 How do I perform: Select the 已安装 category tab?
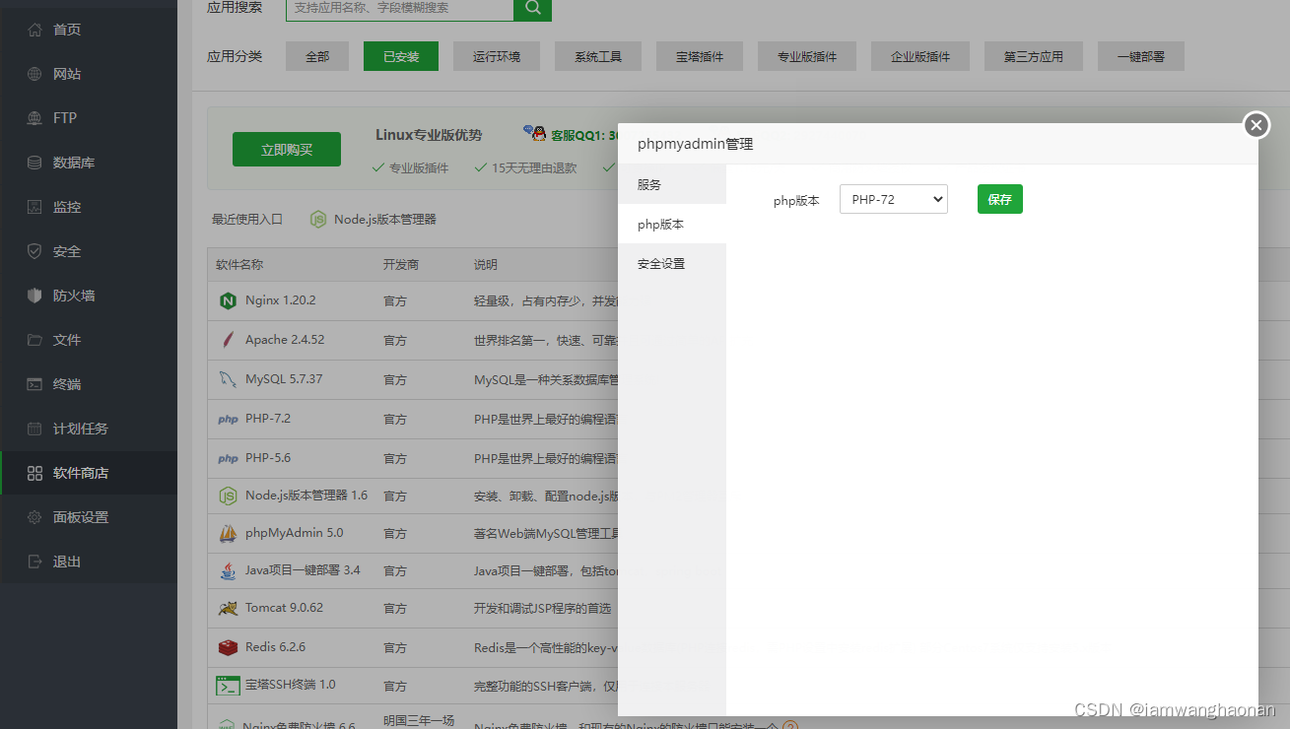pos(401,56)
